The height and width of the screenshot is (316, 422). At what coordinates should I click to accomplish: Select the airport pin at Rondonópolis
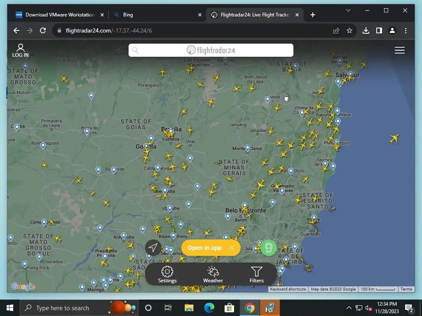pos(43,146)
